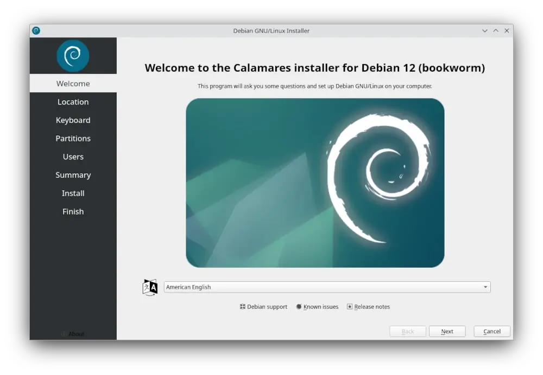Image resolution: width=543 pixels, height=375 pixels.
Task: Cancel the installation
Action: pyautogui.click(x=491, y=331)
